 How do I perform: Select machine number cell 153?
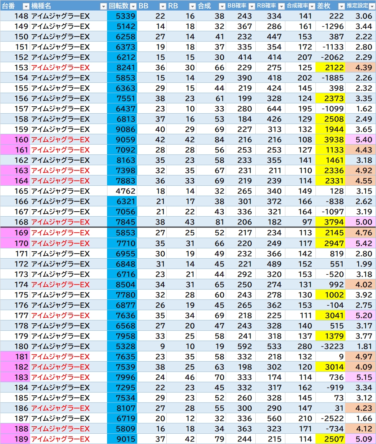pyautogui.click(x=15, y=68)
